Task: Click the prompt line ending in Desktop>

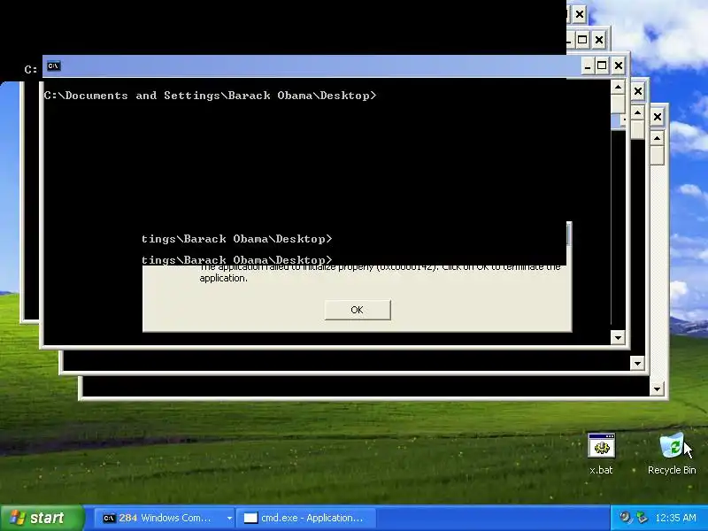Action: point(210,96)
